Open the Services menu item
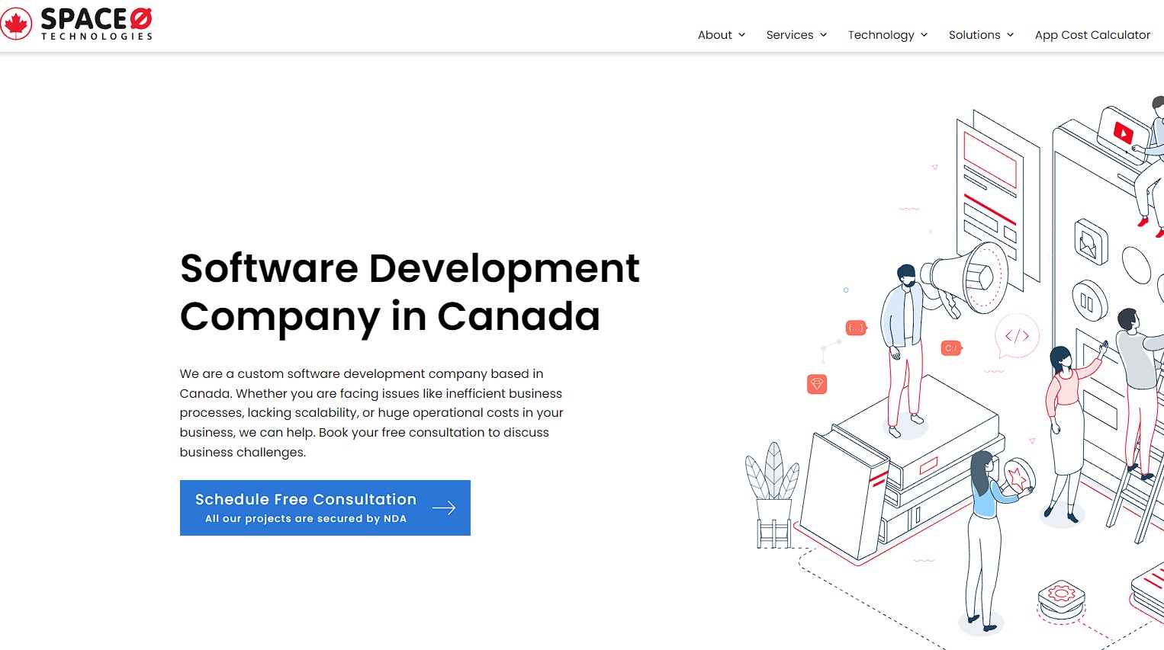 789,35
